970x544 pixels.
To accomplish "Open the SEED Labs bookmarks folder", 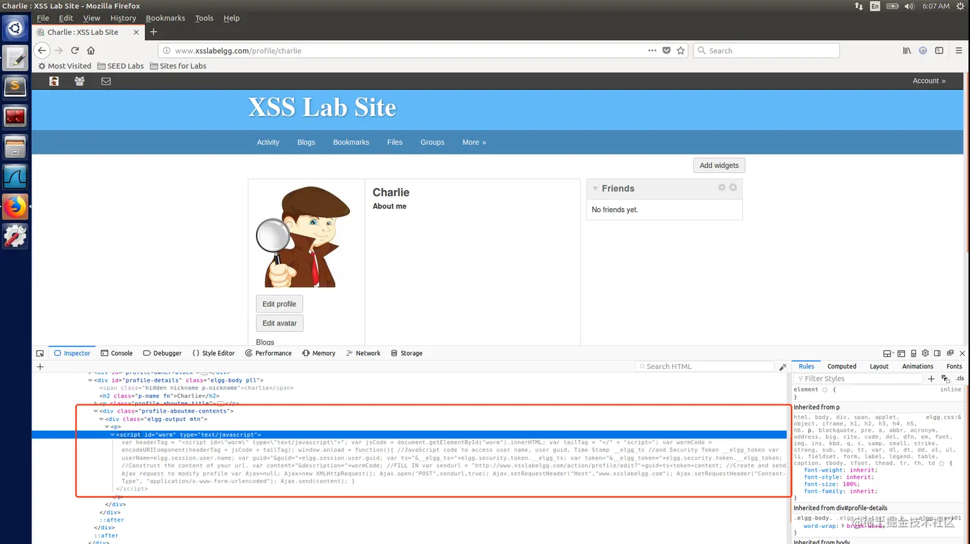I will point(121,66).
